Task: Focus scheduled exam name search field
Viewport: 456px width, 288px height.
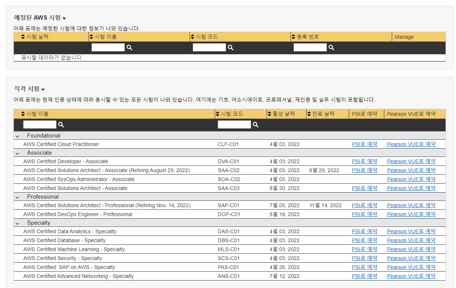Action: pos(108,47)
